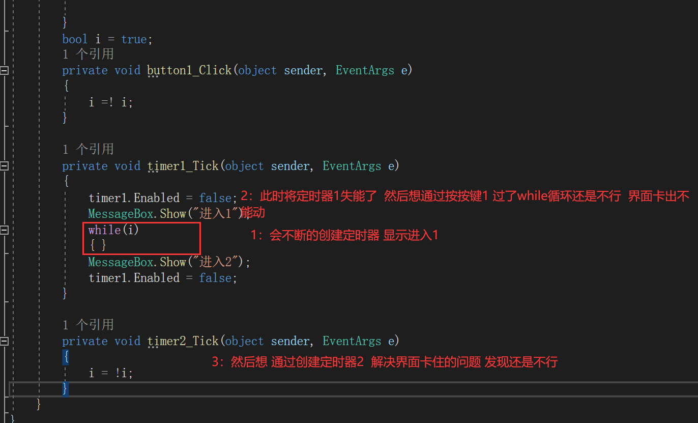
Task: Click the empty '{ }' loop body
Action: coord(98,245)
